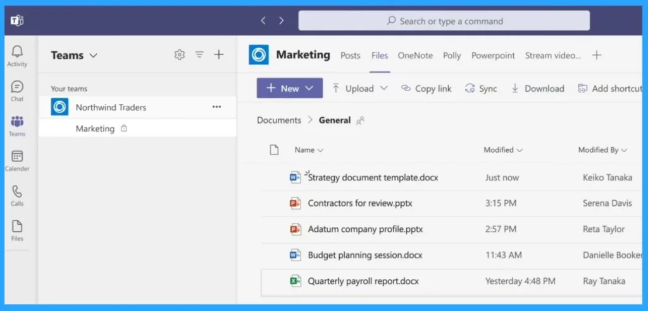Viewport: 648px width, 311px height.
Task: Open Teams settings gear icon
Action: click(x=179, y=54)
